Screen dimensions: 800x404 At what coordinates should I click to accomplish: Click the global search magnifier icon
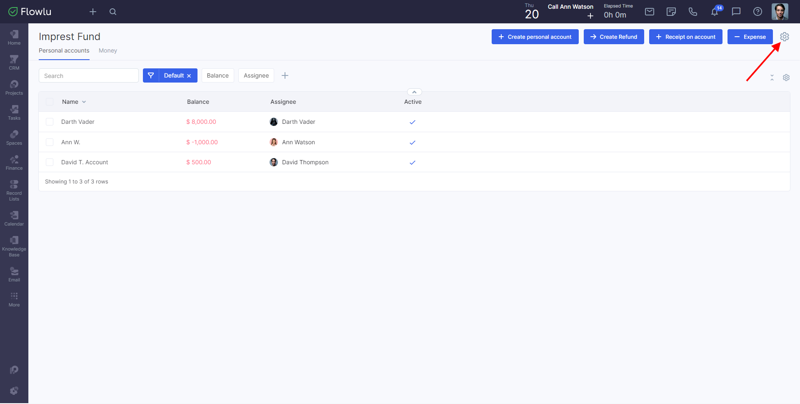[x=113, y=12]
